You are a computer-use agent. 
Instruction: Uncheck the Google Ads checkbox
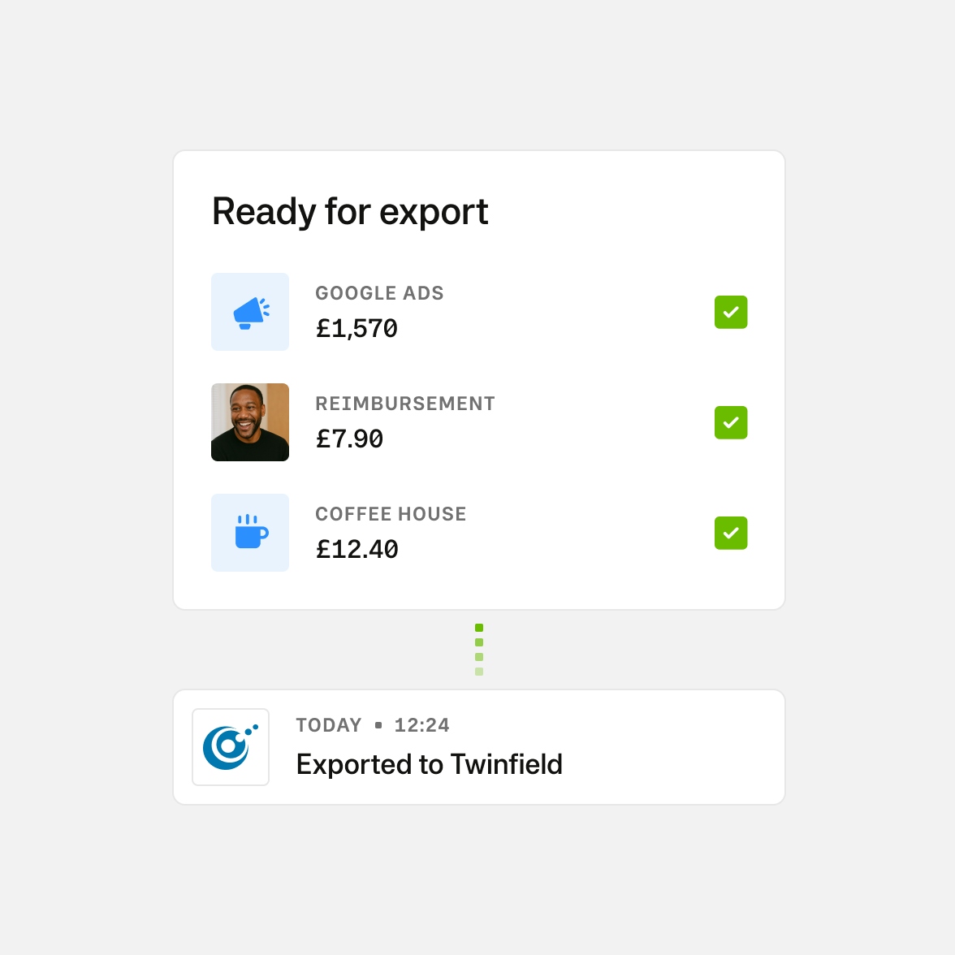tap(731, 313)
